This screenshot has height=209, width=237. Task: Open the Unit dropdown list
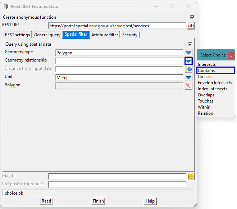click(188, 78)
